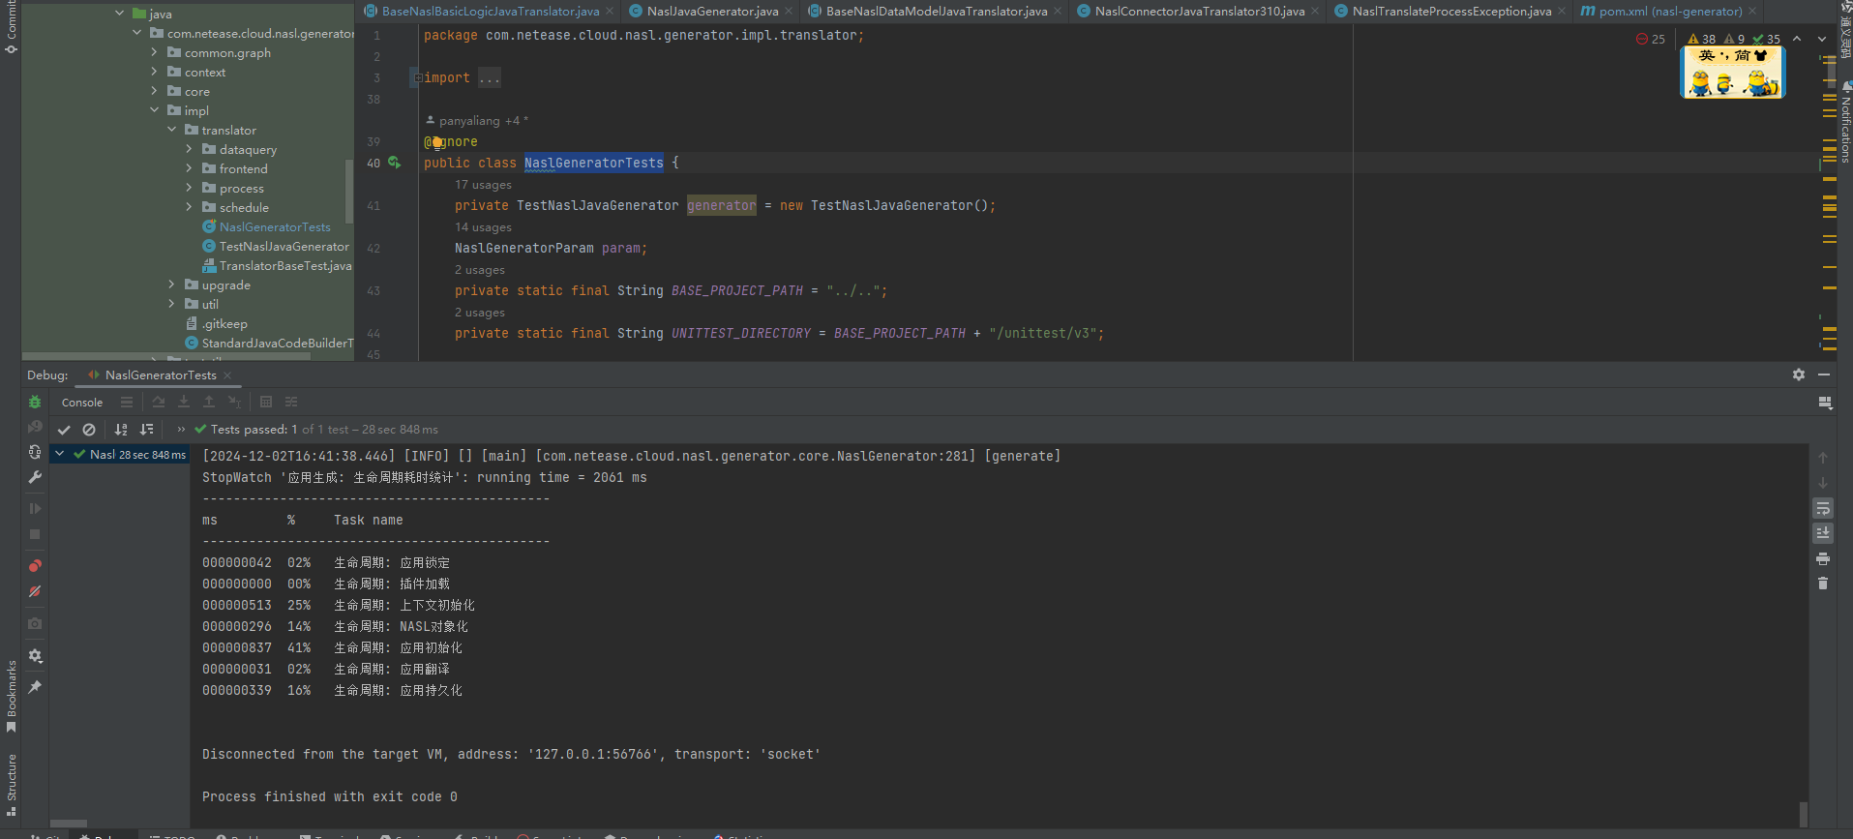Viewport: 1853px width, 839px height.
Task: Click the green bug Rerun debug icon
Action: [35, 402]
